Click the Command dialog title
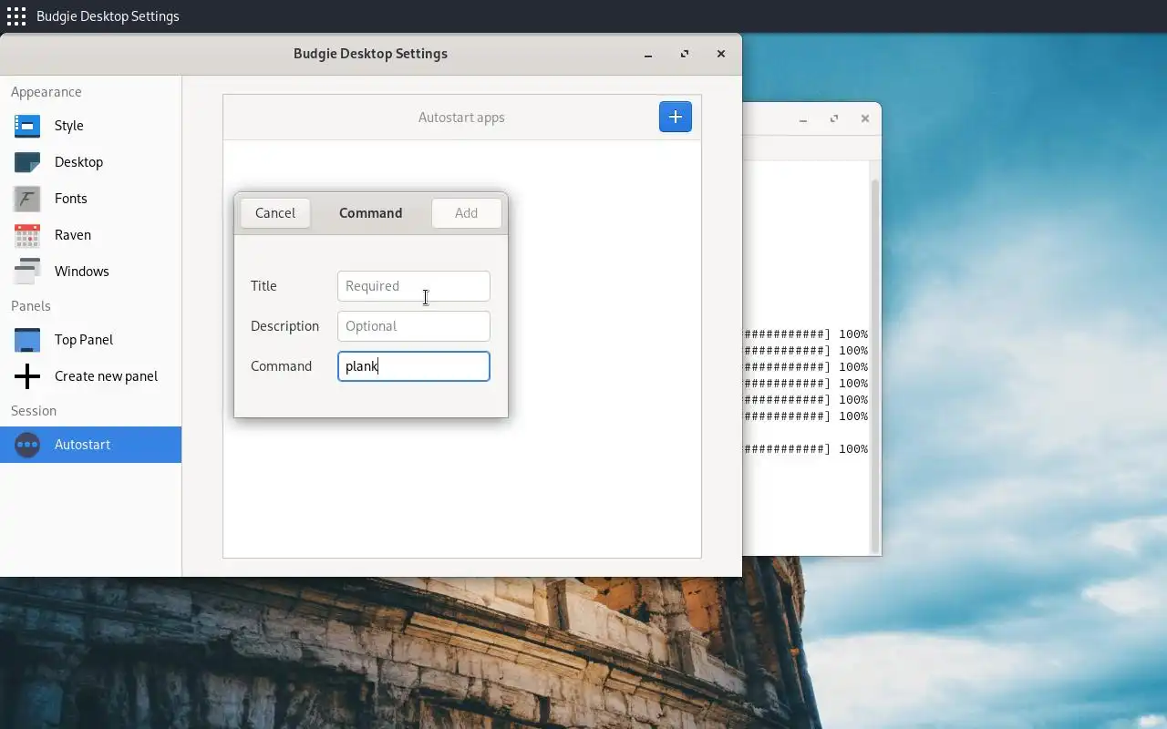The width and height of the screenshot is (1167, 729). click(x=371, y=213)
